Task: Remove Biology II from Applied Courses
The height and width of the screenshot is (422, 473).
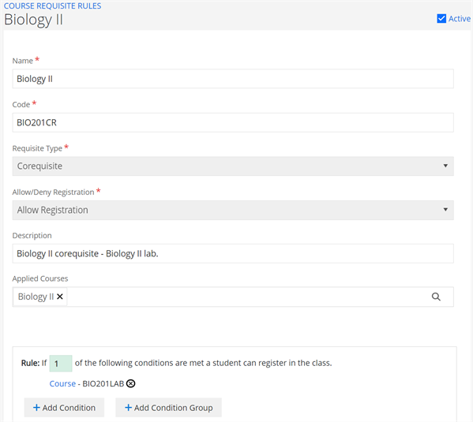Action: [x=60, y=297]
